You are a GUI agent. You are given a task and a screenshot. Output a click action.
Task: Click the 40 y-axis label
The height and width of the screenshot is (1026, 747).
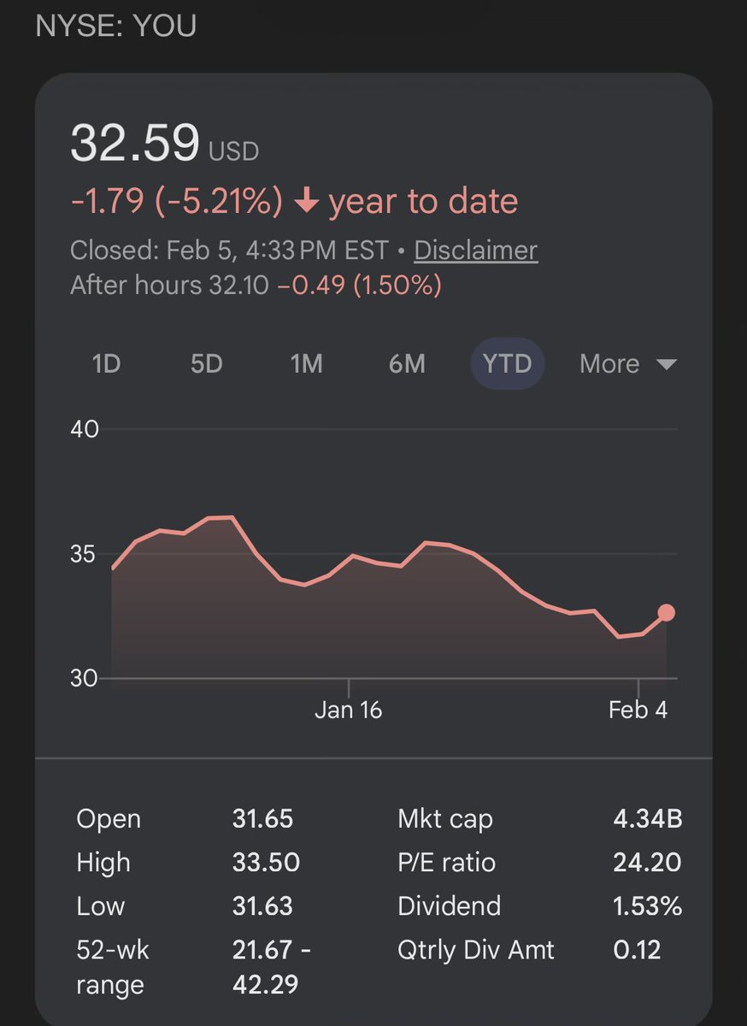point(85,429)
